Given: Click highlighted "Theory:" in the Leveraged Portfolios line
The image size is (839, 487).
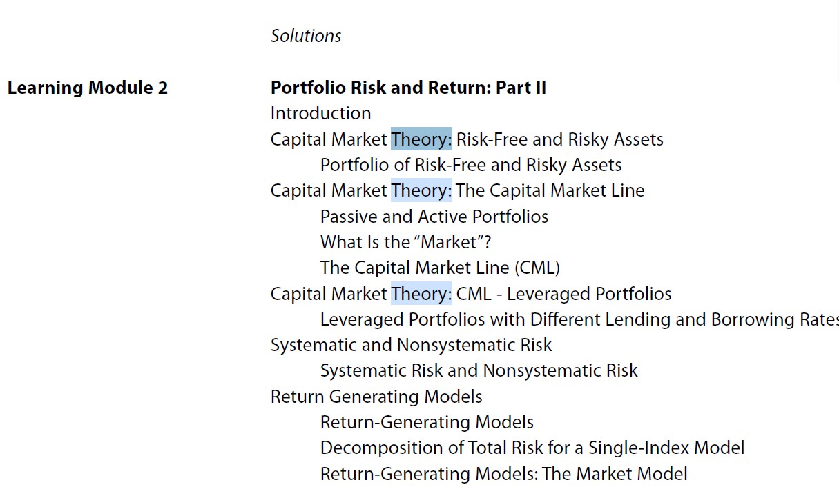Looking at the screenshot, I should (x=421, y=294).
